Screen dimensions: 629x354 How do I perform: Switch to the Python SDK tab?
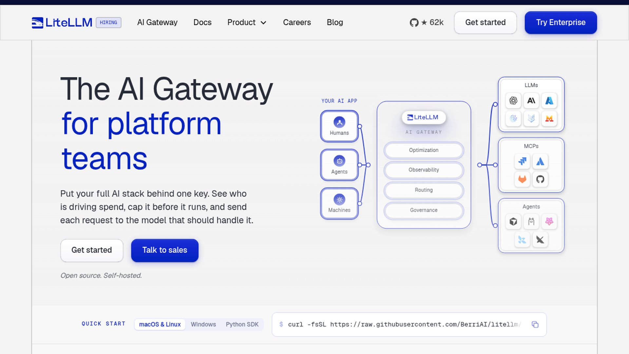tap(242, 324)
